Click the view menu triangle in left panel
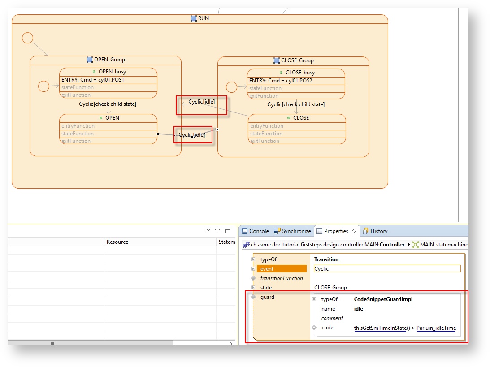 208,230
